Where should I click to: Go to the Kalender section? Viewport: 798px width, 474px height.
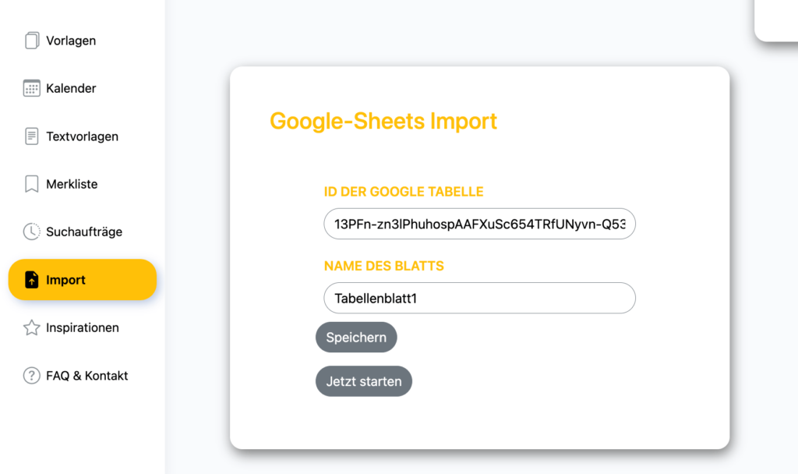pyautogui.click(x=83, y=88)
